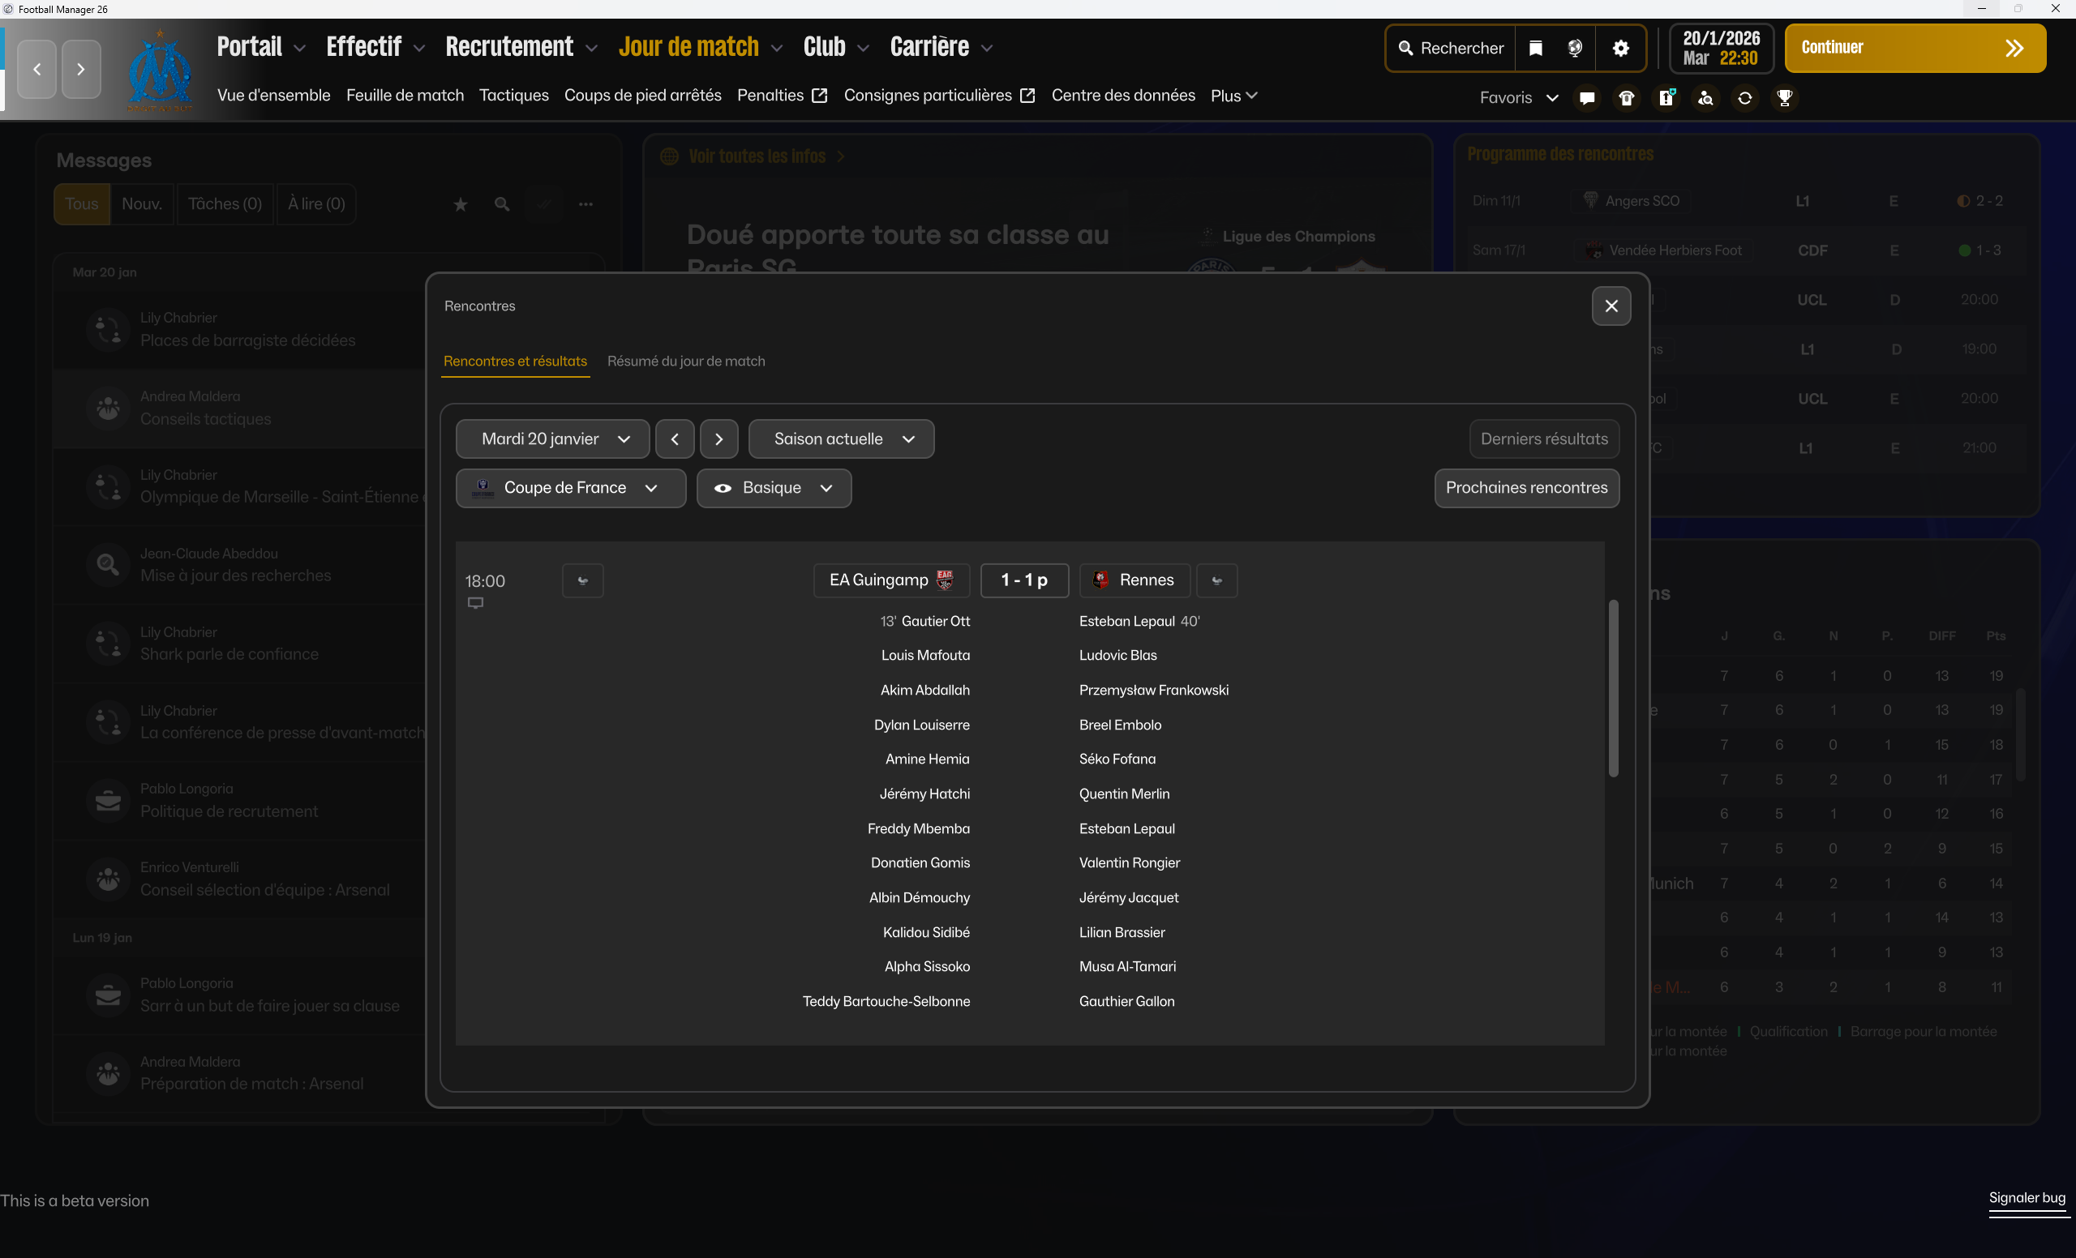Open the Basique view dropdown with eye icon
The height and width of the screenshot is (1258, 2076).
point(774,487)
